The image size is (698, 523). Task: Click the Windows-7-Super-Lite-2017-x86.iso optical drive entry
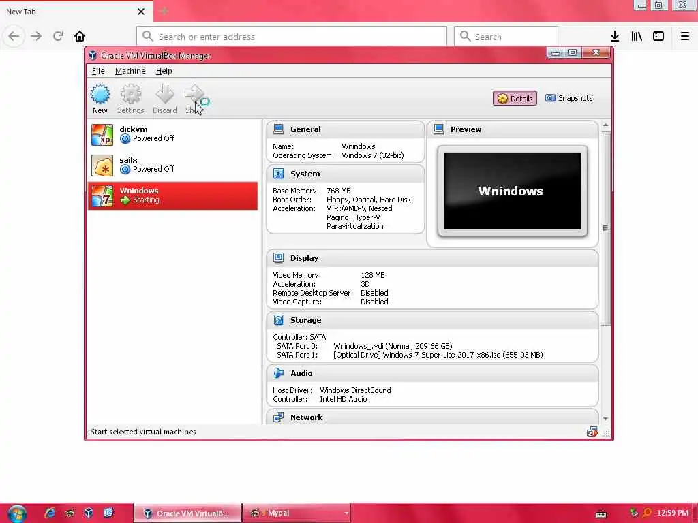(x=438, y=355)
